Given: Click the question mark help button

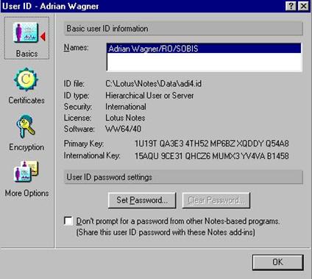Looking at the screenshot, I should point(291,6).
